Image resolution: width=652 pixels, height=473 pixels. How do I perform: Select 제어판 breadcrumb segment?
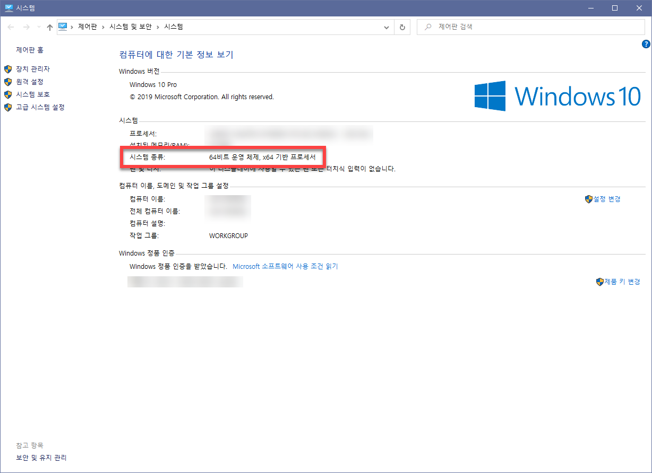pyautogui.click(x=88, y=27)
